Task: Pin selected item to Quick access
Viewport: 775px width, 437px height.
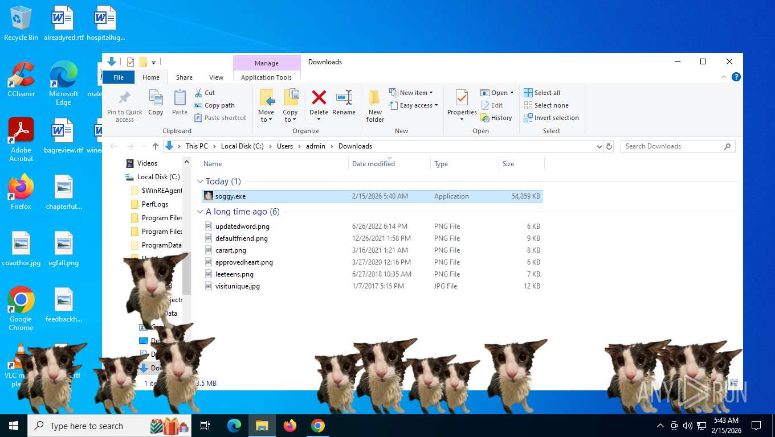Action: point(125,106)
